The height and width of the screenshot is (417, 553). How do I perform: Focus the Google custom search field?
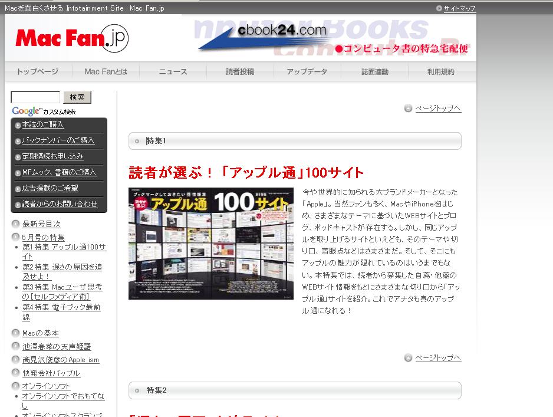pos(35,97)
